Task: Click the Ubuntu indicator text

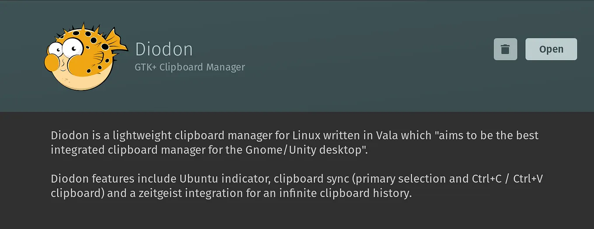Action: point(223,179)
